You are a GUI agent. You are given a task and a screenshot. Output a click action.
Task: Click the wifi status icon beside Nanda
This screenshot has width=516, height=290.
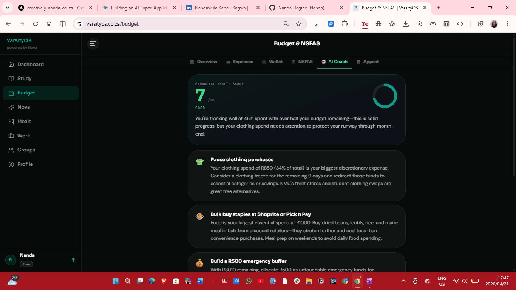[x=73, y=260]
